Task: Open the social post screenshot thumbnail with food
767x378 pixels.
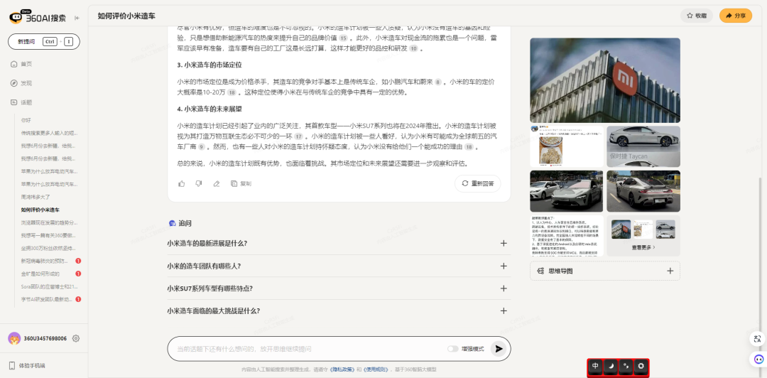Action: (567, 146)
